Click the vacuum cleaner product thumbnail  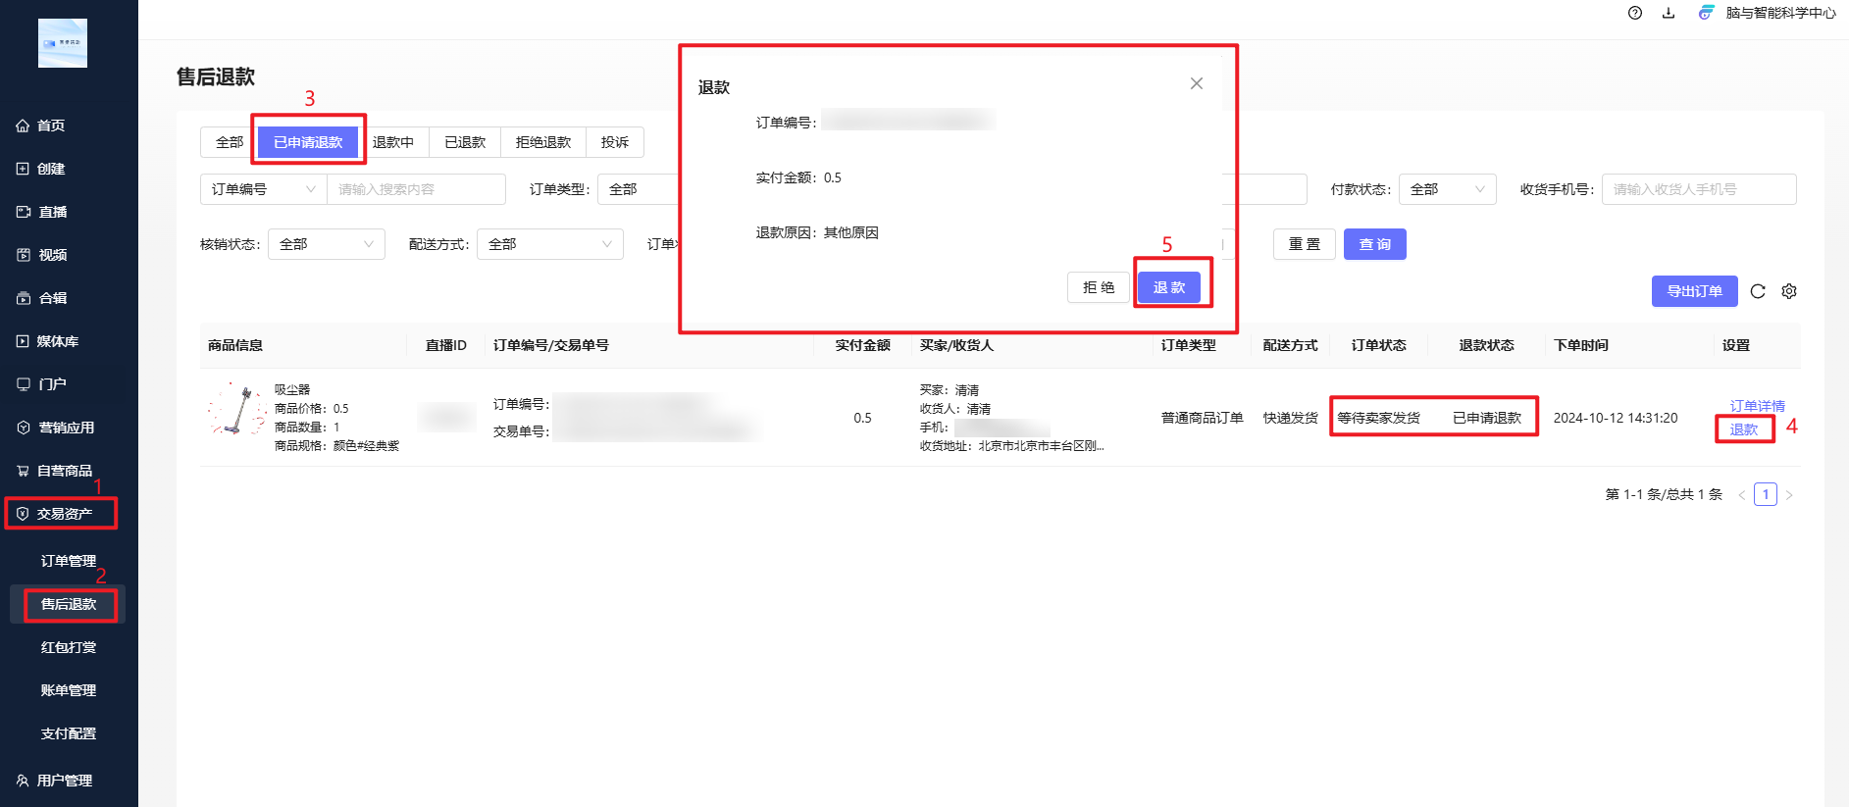click(236, 410)
